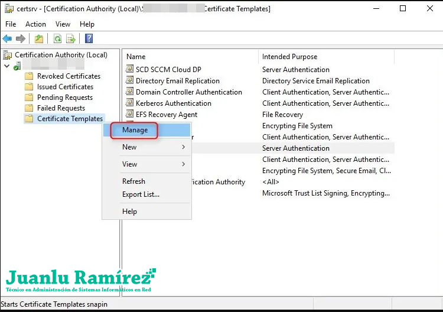Select the Revoked Certificates folder

coord(69,76)
